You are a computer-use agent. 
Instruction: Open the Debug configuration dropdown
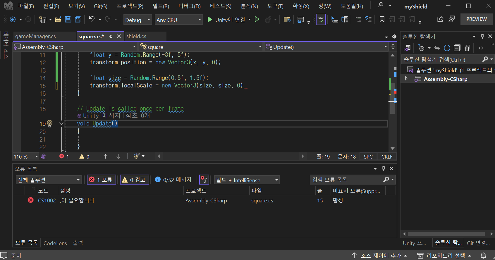137,20
